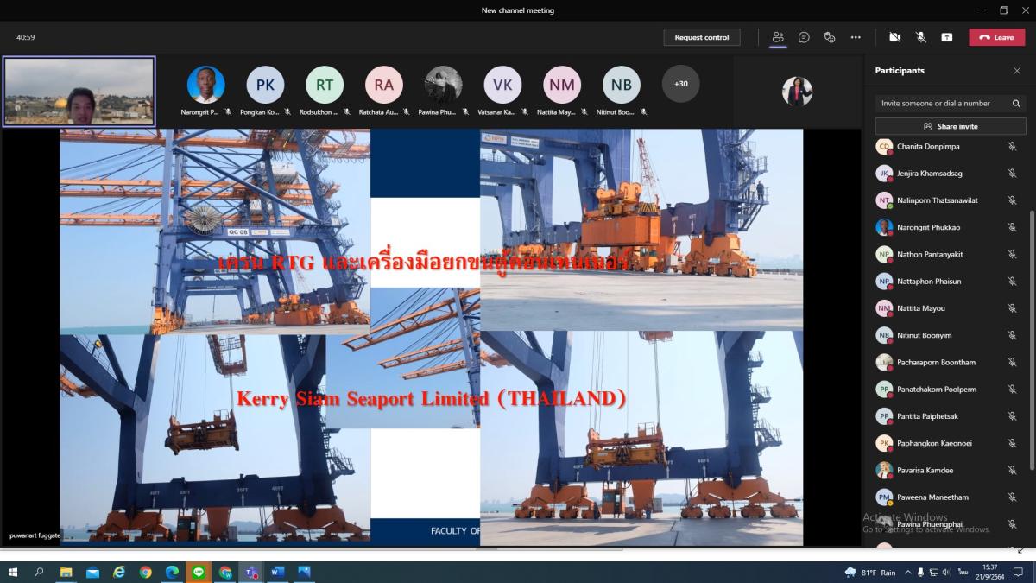This screenshot has height=583, width=1036.
Task: Open the volume control in system tray
Action: pyautogui.click(x=947, y=573)
